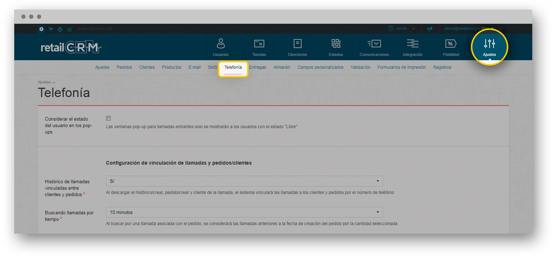Image resolution: width=555 pixels, height=257 pixels.
Task: Switch to the Pedidos submenu tab
Action: (124, 67)
